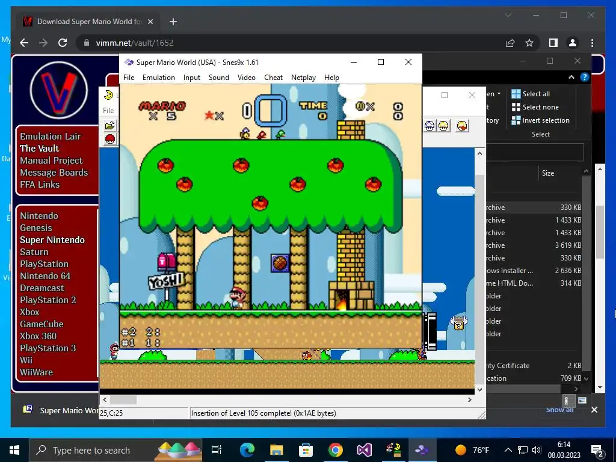Open a new Chrome tab
The width and height of the screenshot is (616, 462).
tap(173, 22)
